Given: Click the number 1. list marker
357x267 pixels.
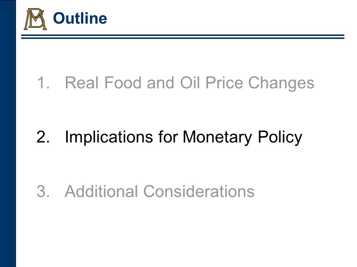Looking at the screenshot, I should click(43, 83).
